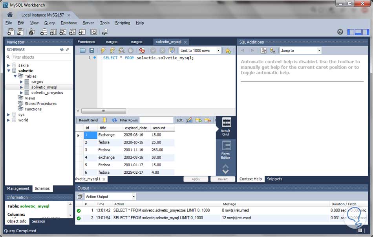Screen dimensions: 373x237
Task: Open the inspector info icon
Action: (32, 32)
